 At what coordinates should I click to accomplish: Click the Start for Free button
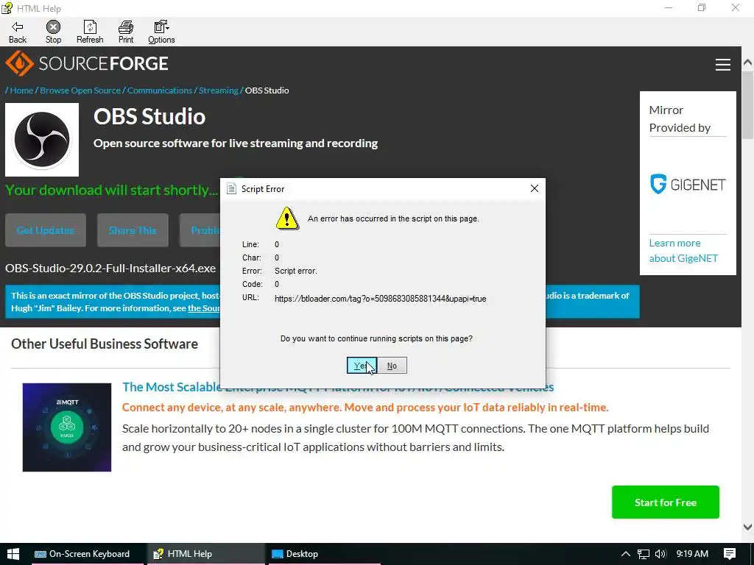pos(666,502)
